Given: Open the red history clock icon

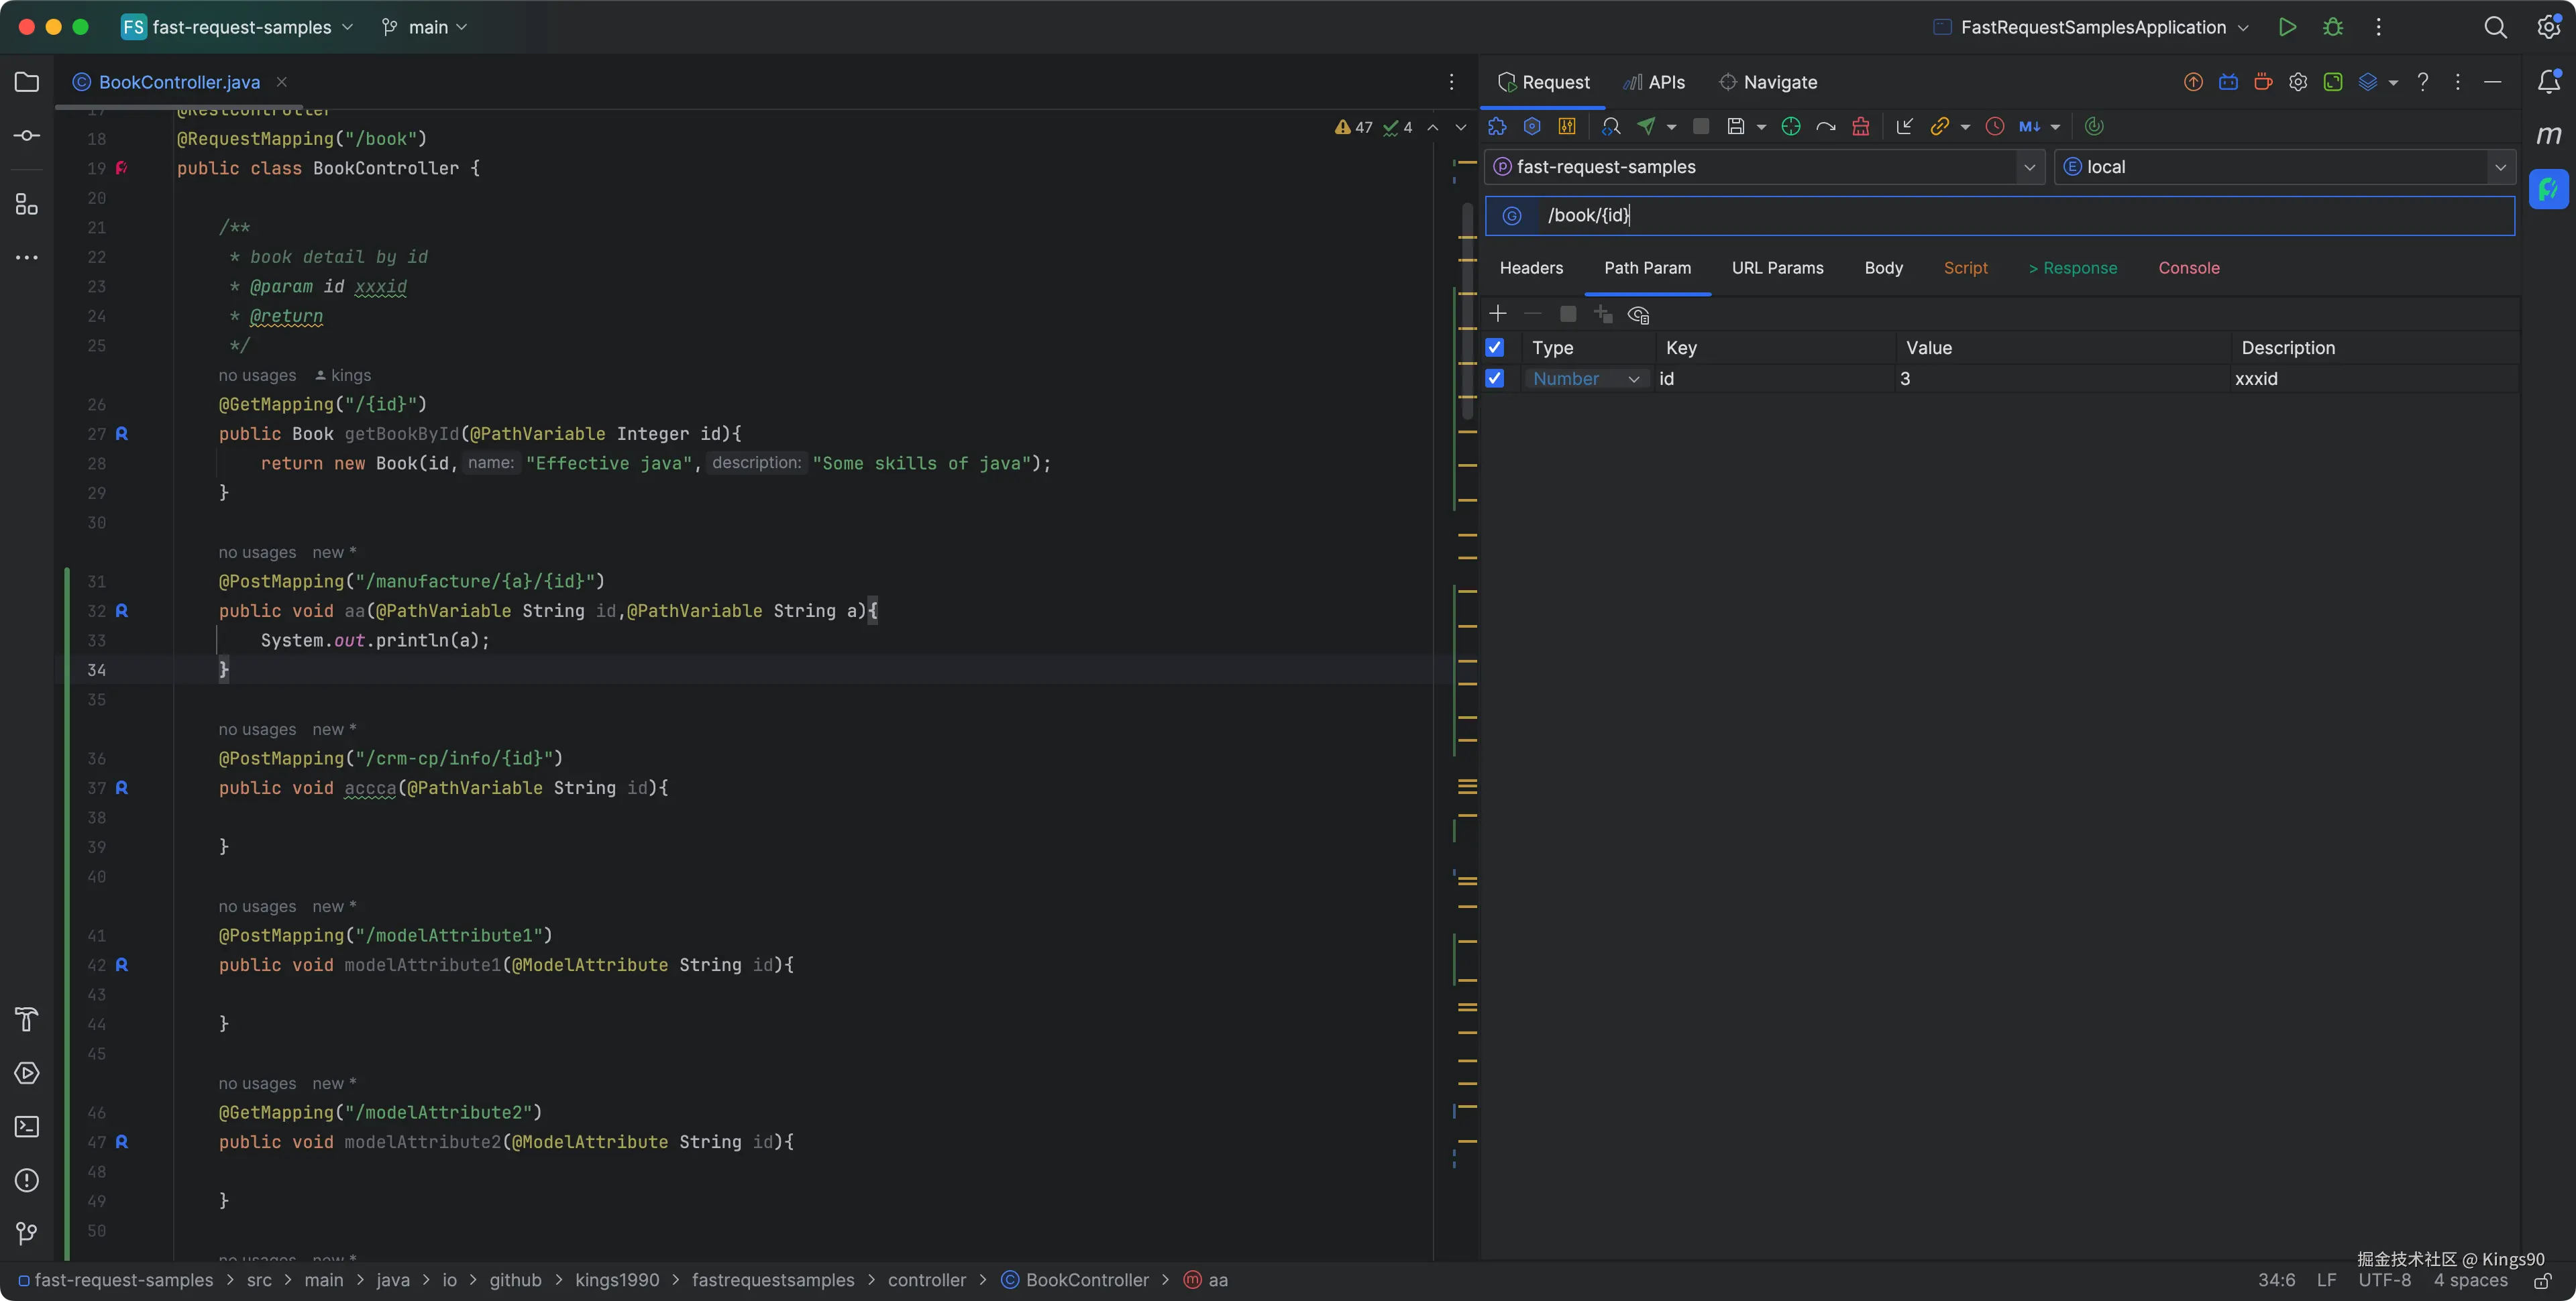Looking at the screenshot, I should (x=1994, y=126).
